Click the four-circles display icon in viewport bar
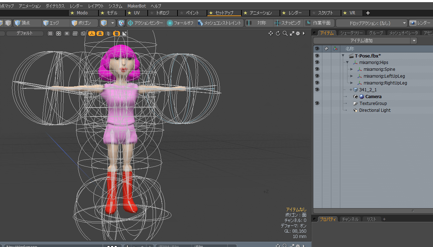Viewport: 433px width, 247px height. 59,33
